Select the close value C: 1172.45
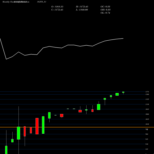Viewport: 154px width, 154px height. (x=57, y=10)
